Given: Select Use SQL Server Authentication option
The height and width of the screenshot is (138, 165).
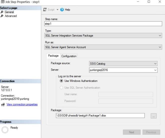Looking at the screenshot, I should [61, 88].
